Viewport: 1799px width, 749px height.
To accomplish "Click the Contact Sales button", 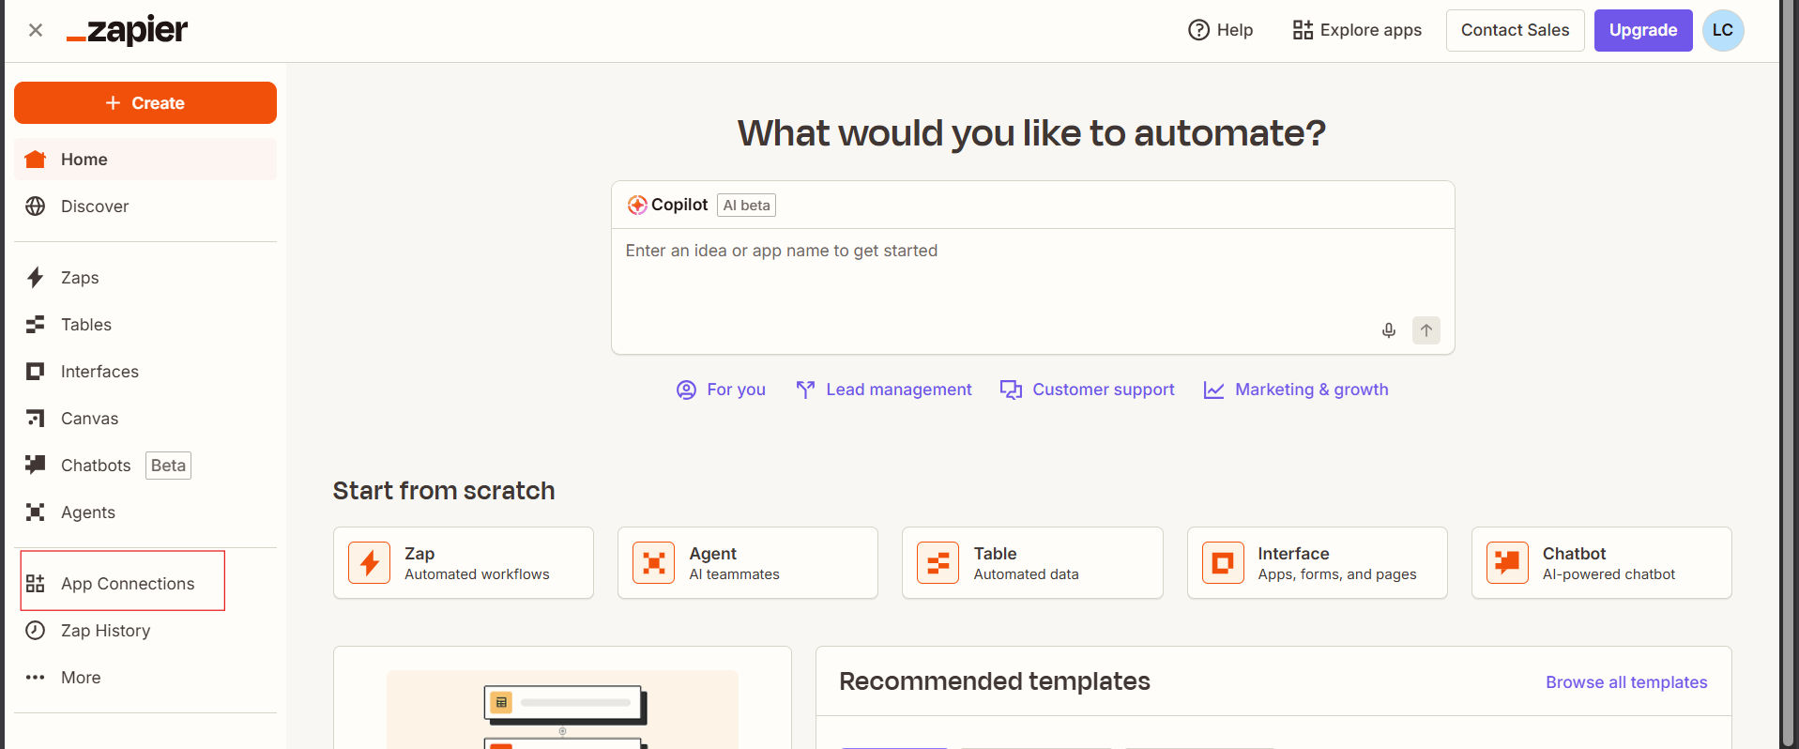I will [x=1515, y=30].
